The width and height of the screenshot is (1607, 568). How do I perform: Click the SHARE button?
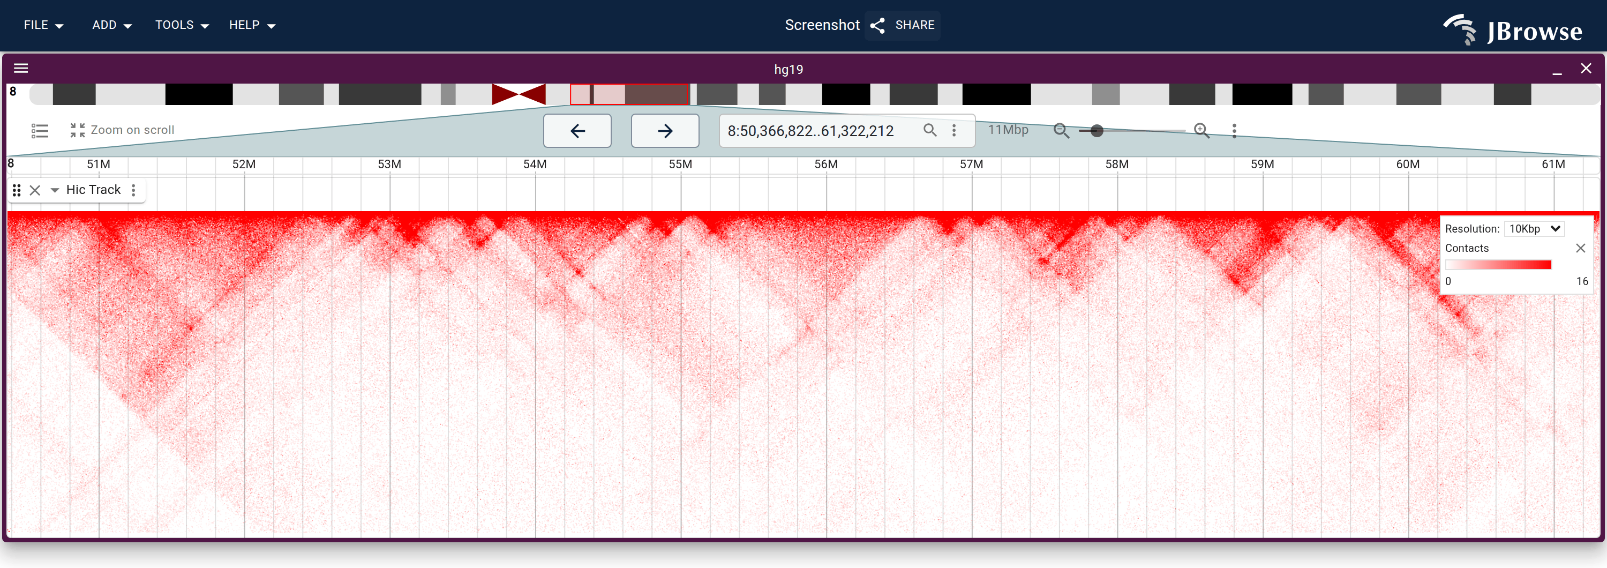tap(902, 25)
